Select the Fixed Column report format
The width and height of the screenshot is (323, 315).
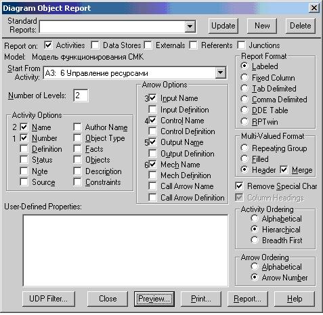tap(244, 77)
